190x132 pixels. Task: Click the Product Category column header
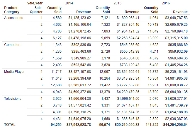coord(12,10)
